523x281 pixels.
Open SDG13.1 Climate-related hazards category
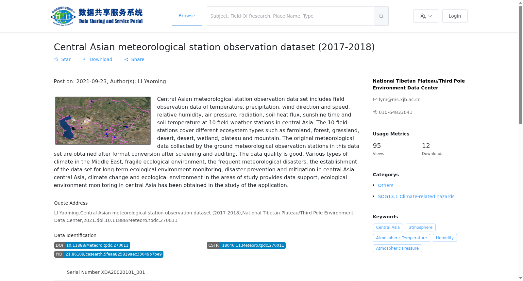[x=416, y=196]
